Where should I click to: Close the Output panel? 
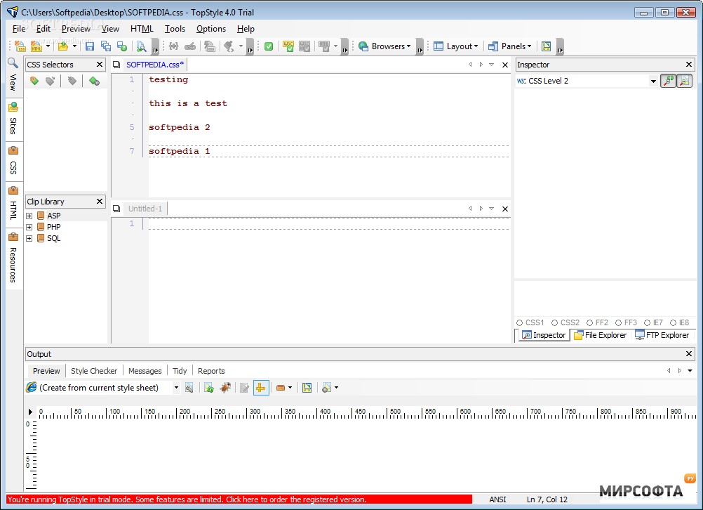coord(689,354)
